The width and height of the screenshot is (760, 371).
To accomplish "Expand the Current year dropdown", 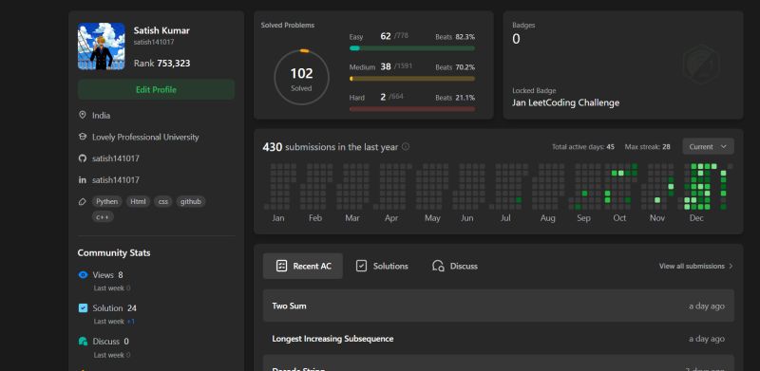I will click(x=708, y=147).
